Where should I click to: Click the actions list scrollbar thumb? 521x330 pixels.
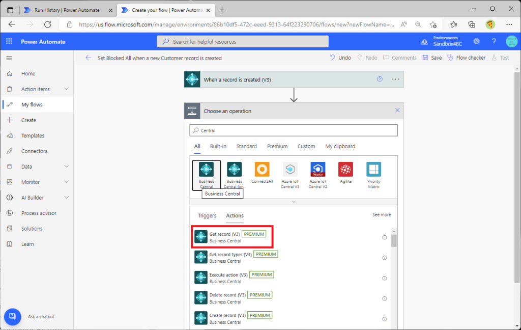(x=394, y=240)
